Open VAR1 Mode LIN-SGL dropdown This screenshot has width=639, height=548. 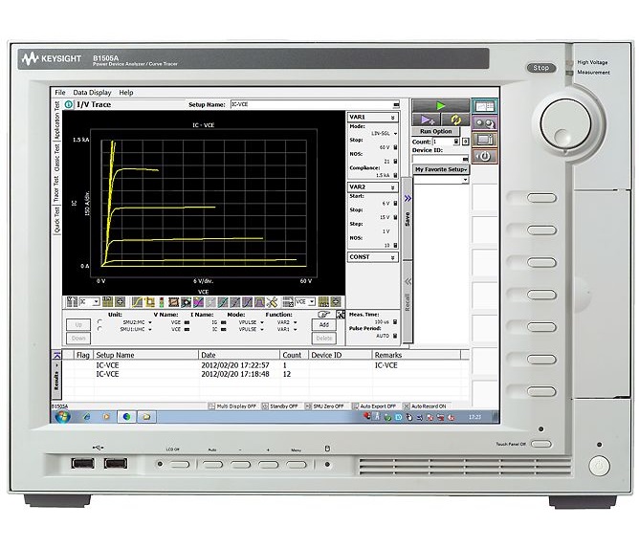pos(395,134)
